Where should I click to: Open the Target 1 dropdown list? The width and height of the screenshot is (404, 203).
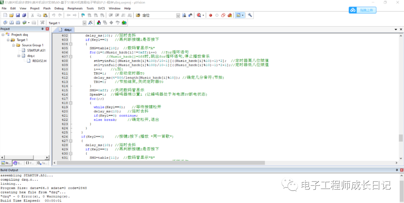(84, 23)
